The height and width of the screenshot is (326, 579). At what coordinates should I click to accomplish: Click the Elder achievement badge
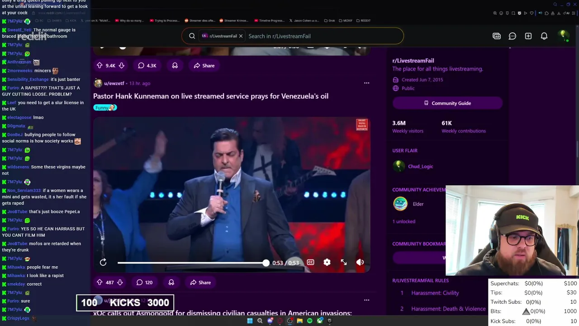pos(400,204)
